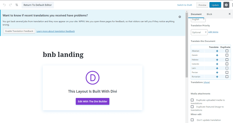Add Romanian translation with plus icon
233x123 pixels.
[x=217, y=77]
